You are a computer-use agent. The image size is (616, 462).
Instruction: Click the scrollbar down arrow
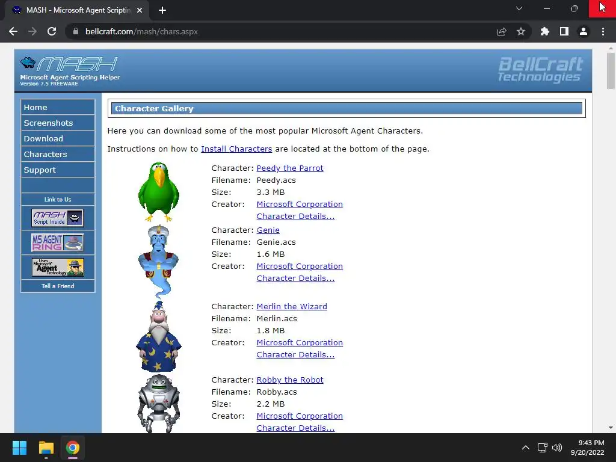click(x=611, y=428)
